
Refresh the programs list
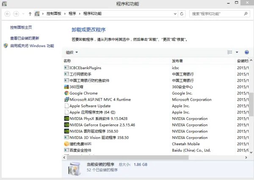coord(182,14)
